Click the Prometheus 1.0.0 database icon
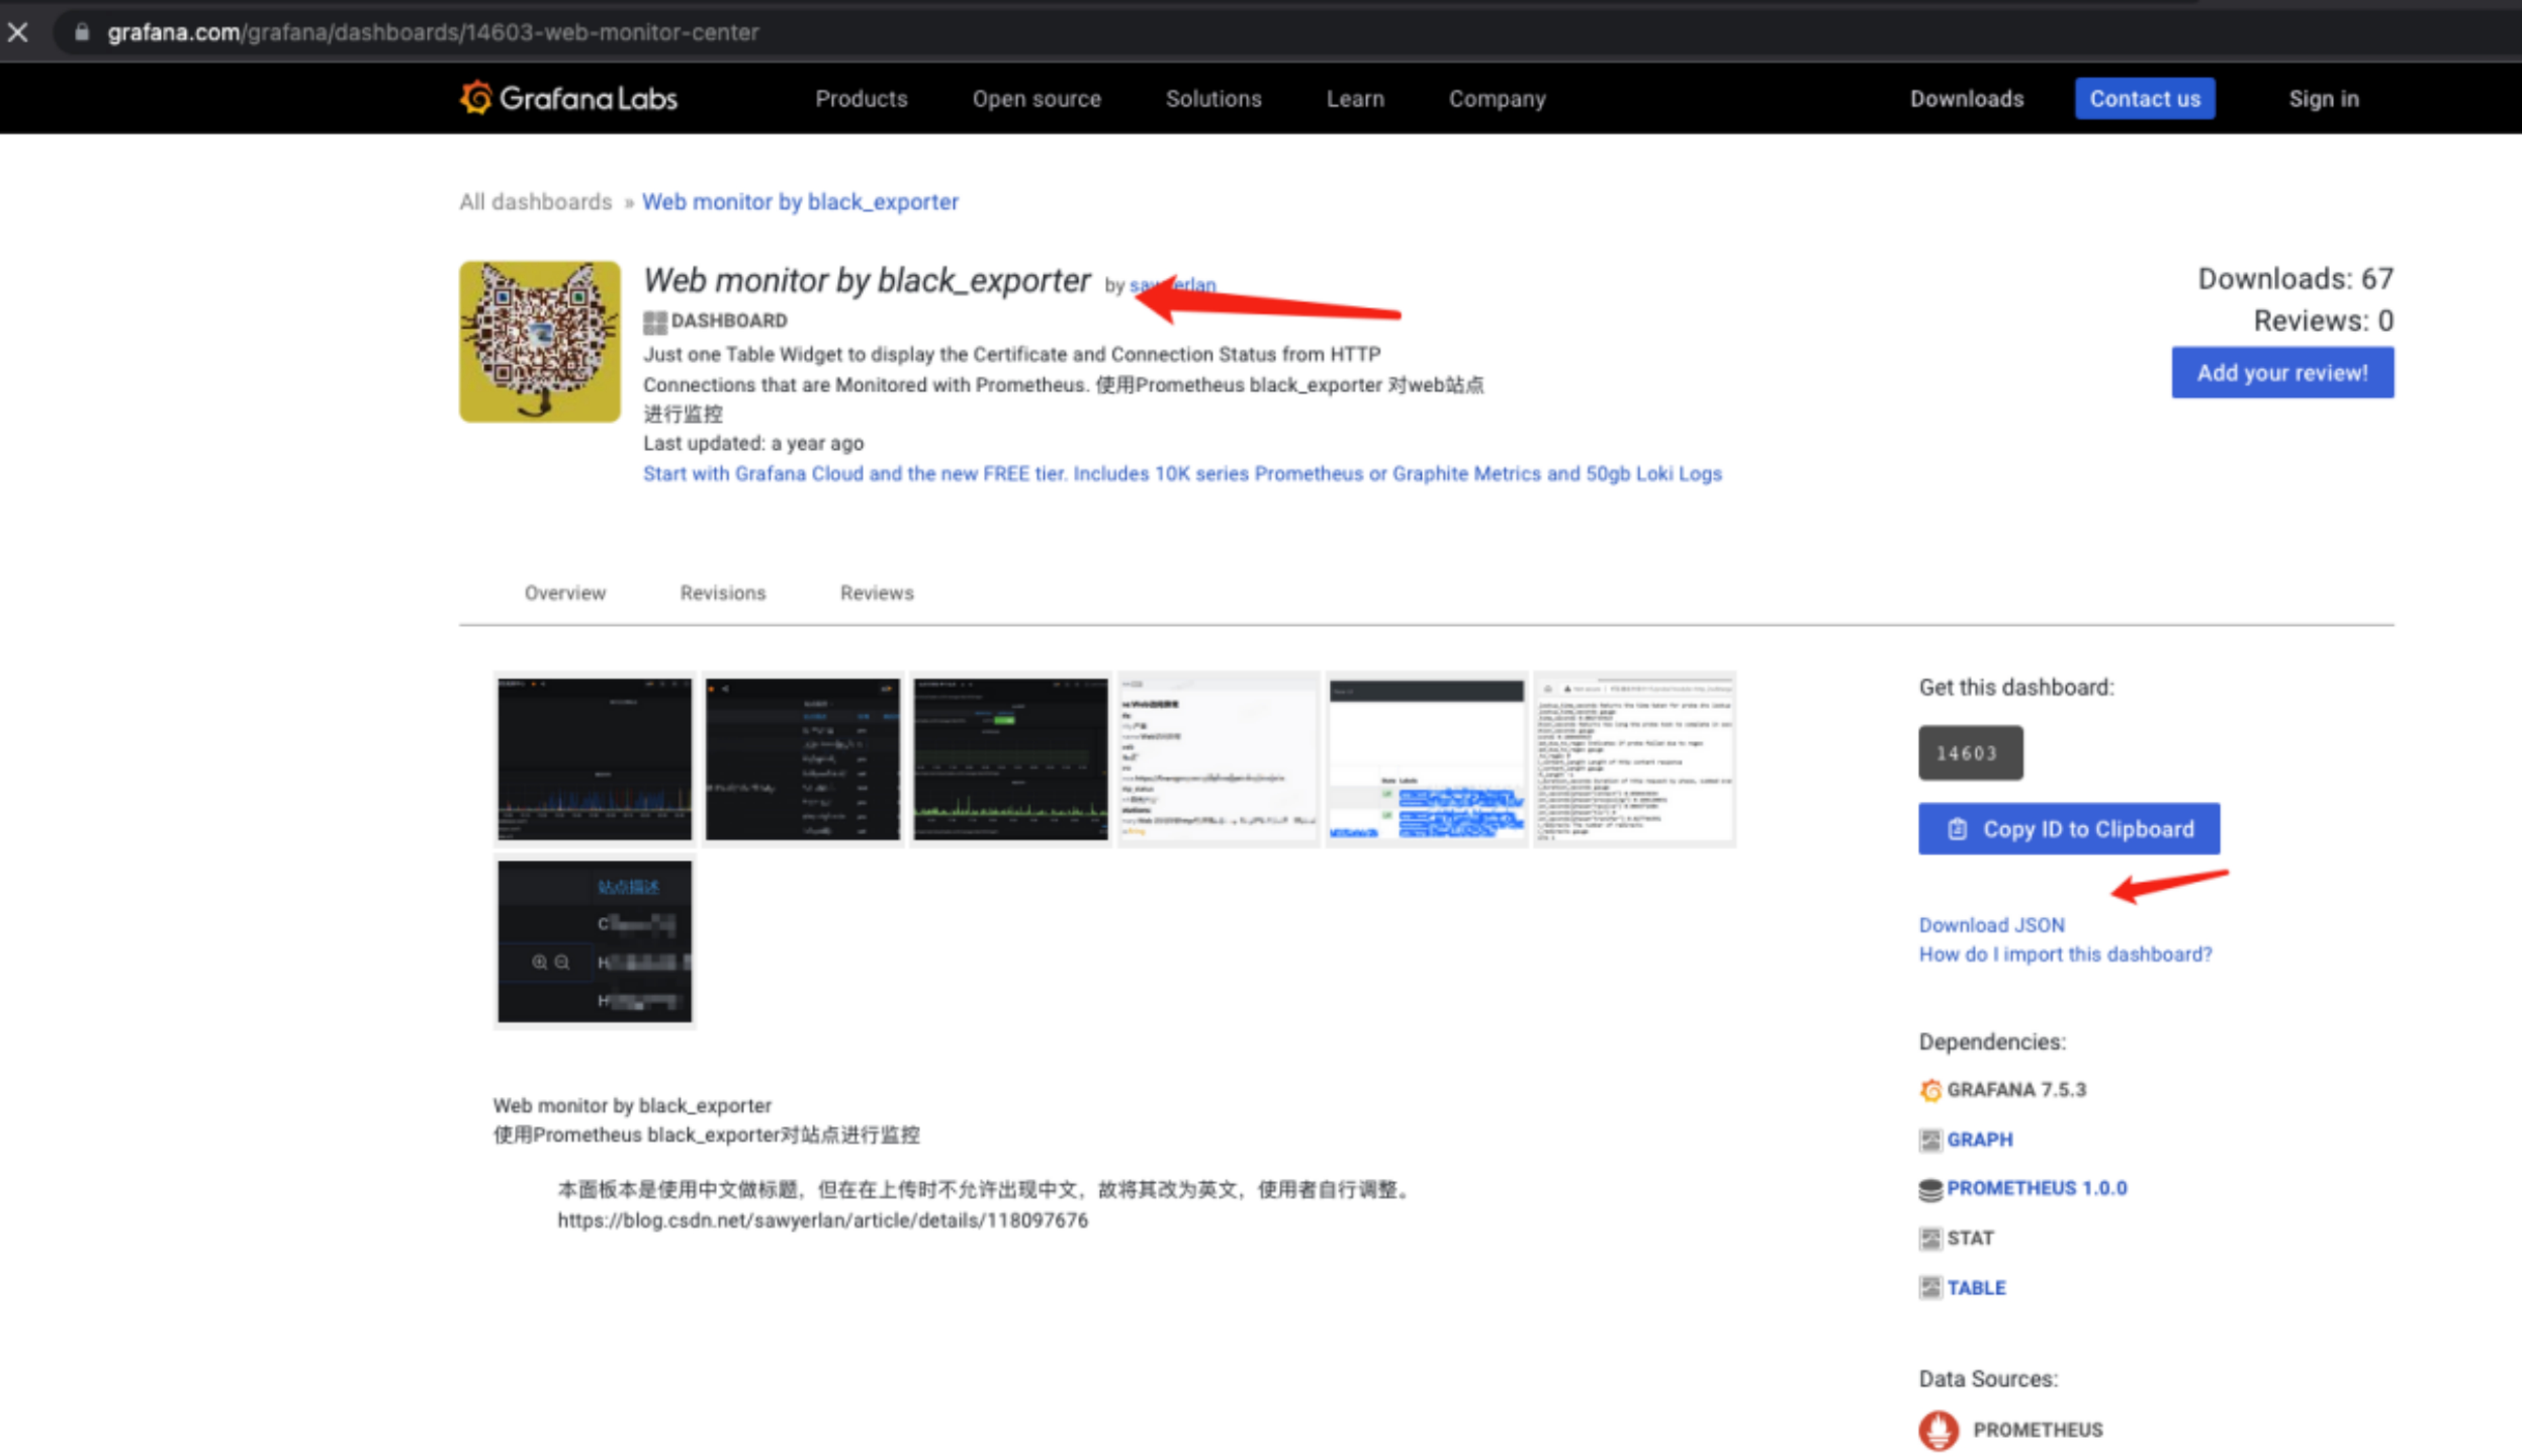Screen dimensions: 2522x1456 pyautogui.click(x=1930, y=1189)
